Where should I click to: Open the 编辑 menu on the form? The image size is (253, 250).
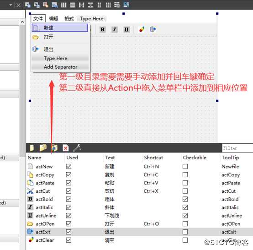tap(53, 19)
